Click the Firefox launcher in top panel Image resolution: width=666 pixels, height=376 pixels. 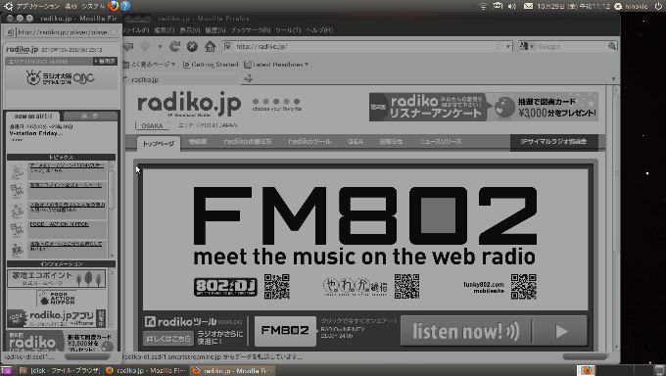pos(113,6)
